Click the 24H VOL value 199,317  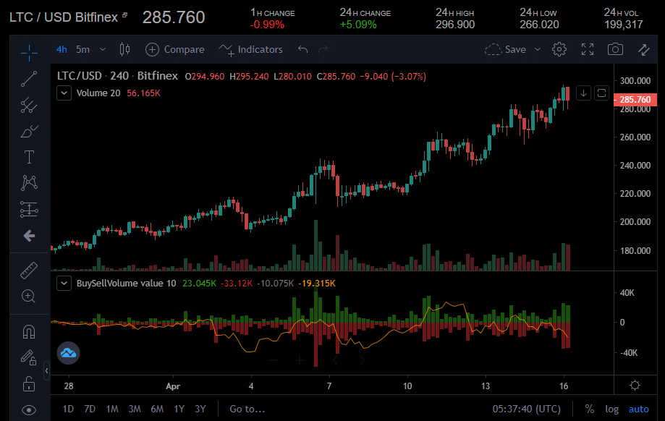coord(624,25)
